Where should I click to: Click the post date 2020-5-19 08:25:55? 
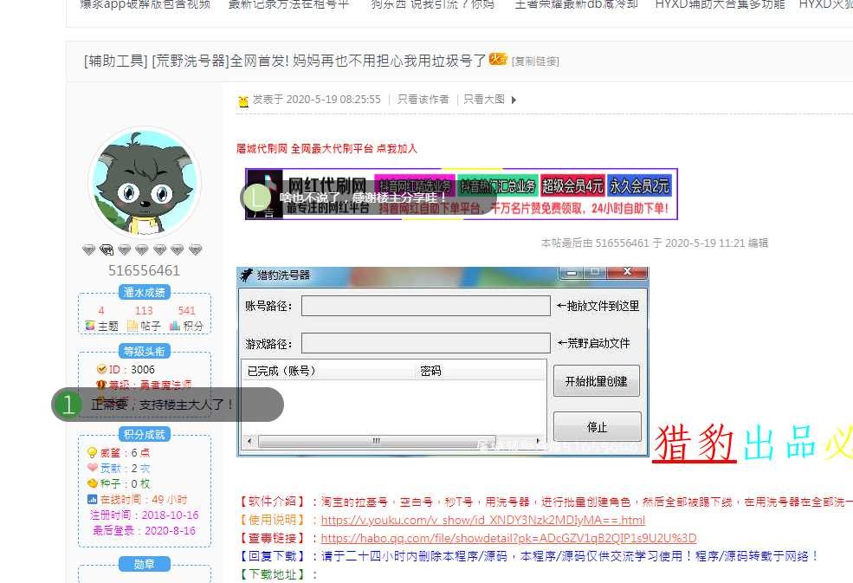[x=333, y=99]
